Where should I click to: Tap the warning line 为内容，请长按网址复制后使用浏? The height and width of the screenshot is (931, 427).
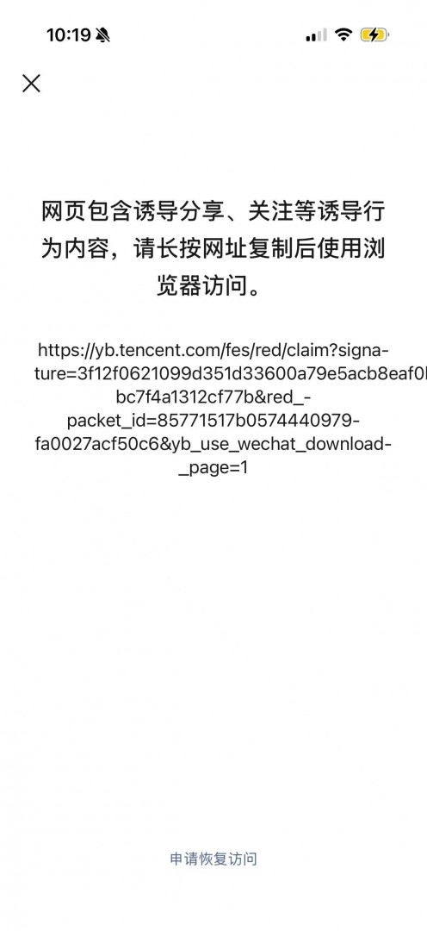click(213, 249)
